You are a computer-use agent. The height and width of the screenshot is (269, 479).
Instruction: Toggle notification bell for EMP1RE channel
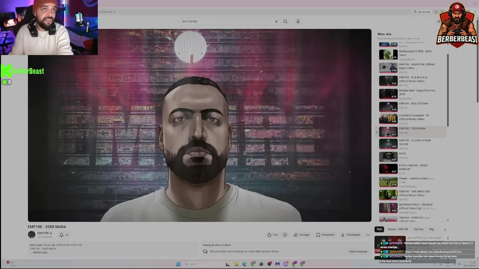click(x=61, y=235)
